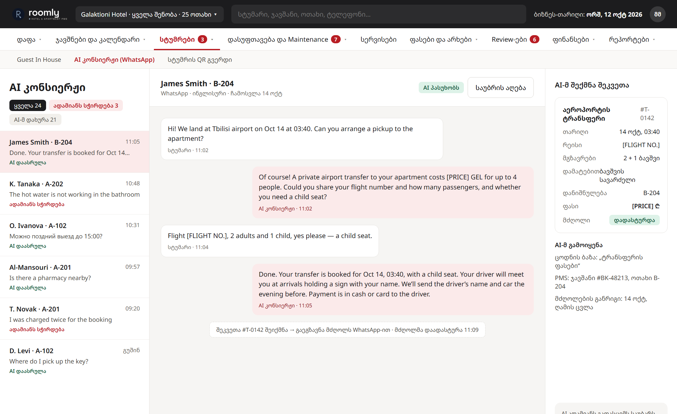Select the ყველა 24 filter chip
Image resolution: width=677 pixels, height=414 pixels.
tap(28, 106)
